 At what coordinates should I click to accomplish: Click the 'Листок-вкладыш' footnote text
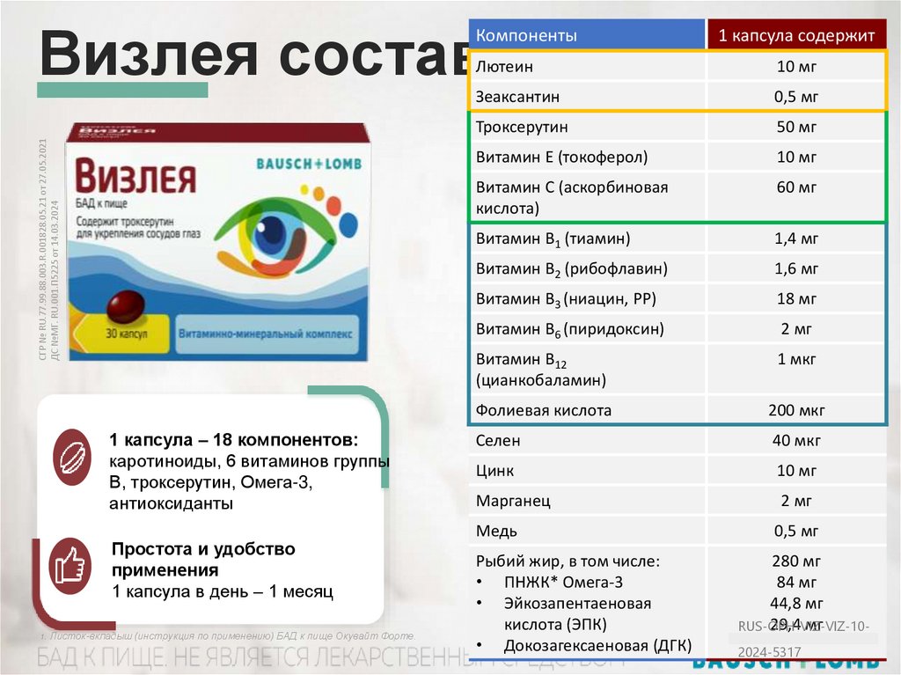pos(228,636)
